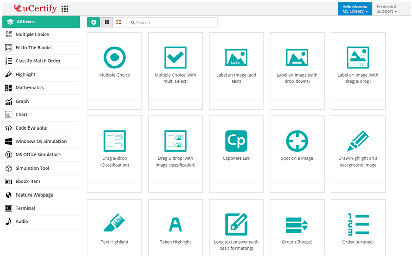The width and height of the screenshot is (412, 259).
Task: Click the uCertify logo
Action: tap(36, 8)
